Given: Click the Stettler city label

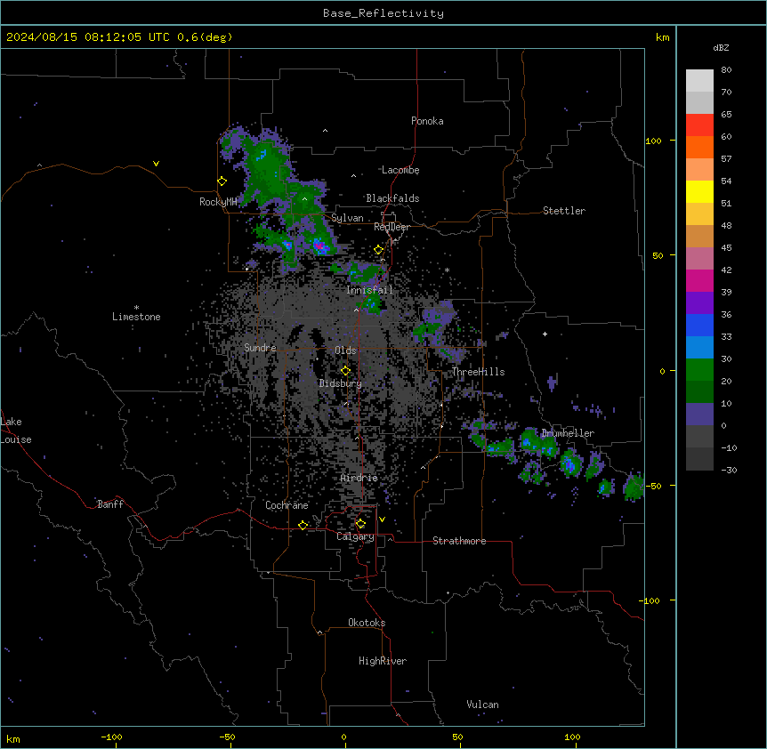Looking at the screenshot, I should (563, 211).
